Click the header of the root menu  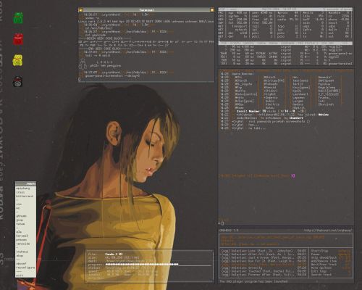(x=25, y=183)
